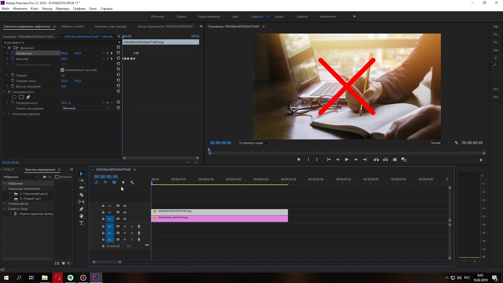Click Extract button in Program monitor
Screen dimensions: 503x283
pos(386,160)
